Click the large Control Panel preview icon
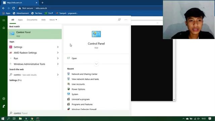 click(96, 34)
